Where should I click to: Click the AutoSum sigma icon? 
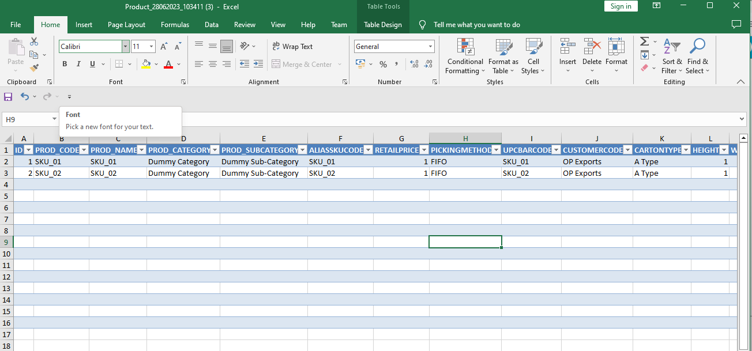coord(645,41)
